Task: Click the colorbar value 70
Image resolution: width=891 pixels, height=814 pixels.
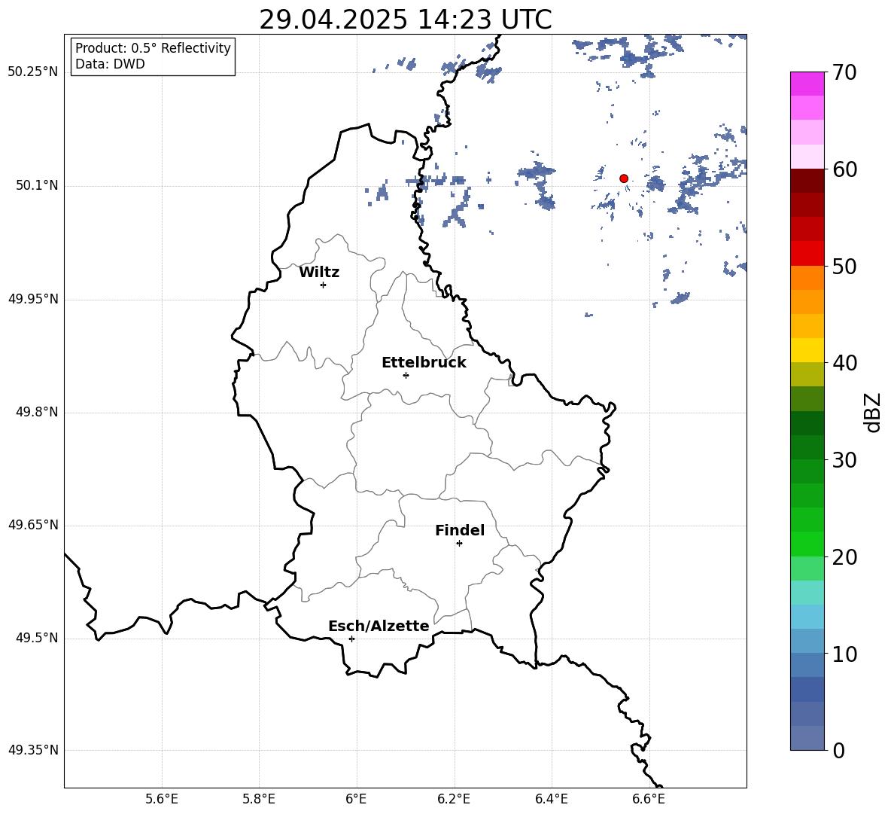Action: [844, 72]
